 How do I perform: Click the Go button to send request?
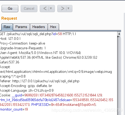(x=10, y=8)
